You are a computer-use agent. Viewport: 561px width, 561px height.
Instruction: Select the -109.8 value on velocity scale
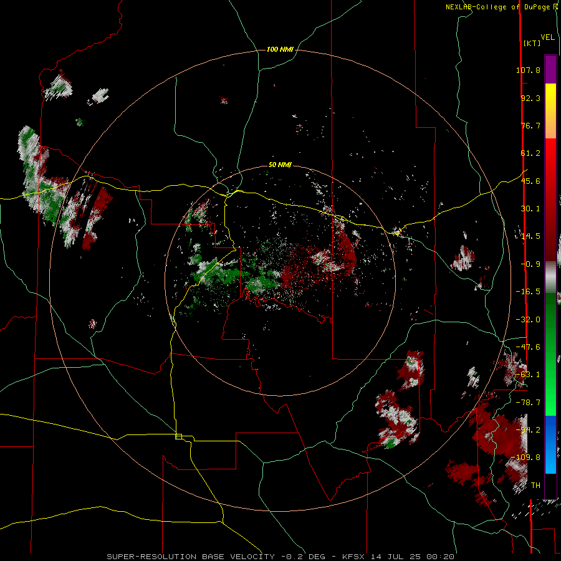tap(526, 458)
